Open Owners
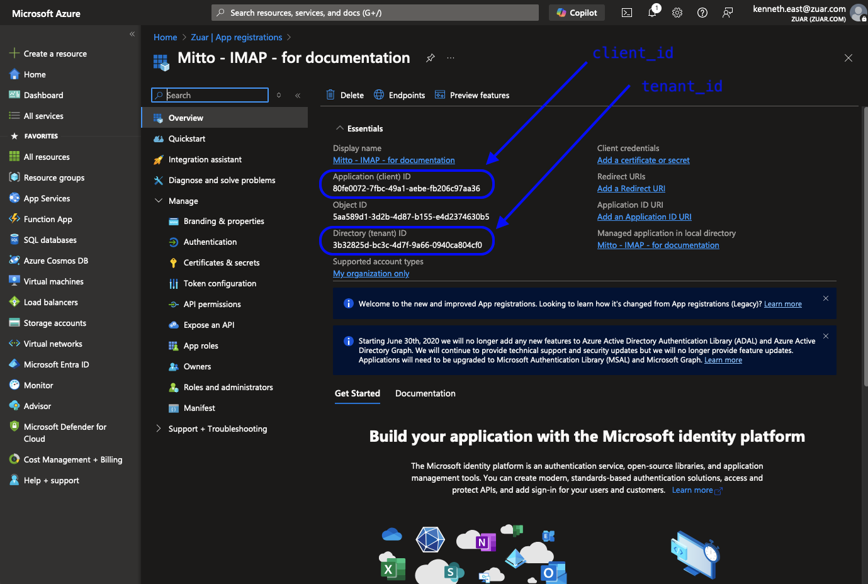The width and height of the screenshot is (868, 584). (x=197, y=366)
